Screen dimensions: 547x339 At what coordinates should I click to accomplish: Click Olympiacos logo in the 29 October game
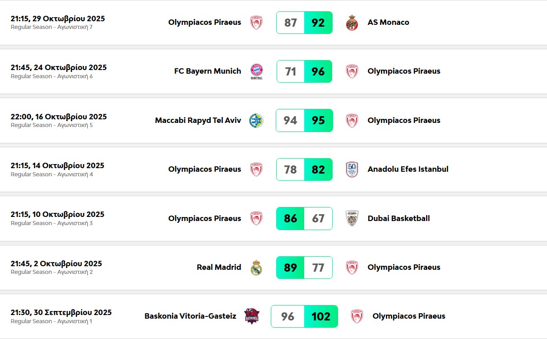point(256,23)
